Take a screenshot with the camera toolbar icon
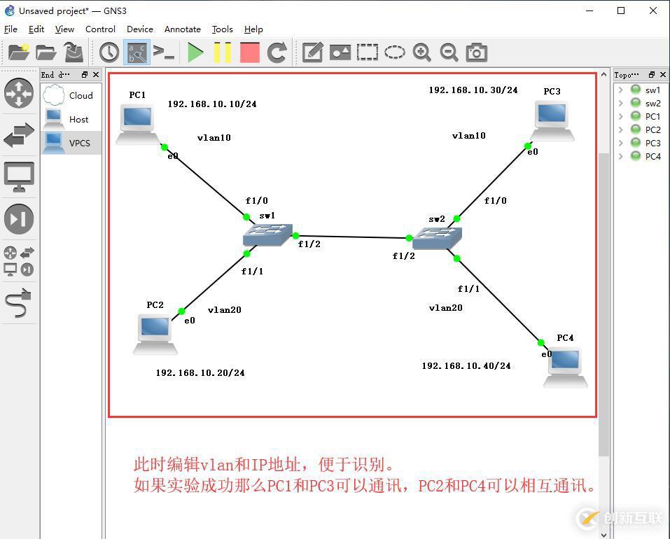670x539 pixels. click(x=476, y=52)
